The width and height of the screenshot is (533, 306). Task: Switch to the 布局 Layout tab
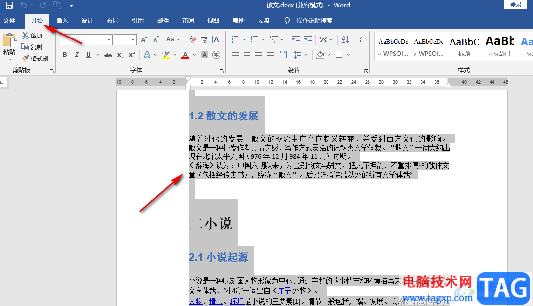point(113,21)
